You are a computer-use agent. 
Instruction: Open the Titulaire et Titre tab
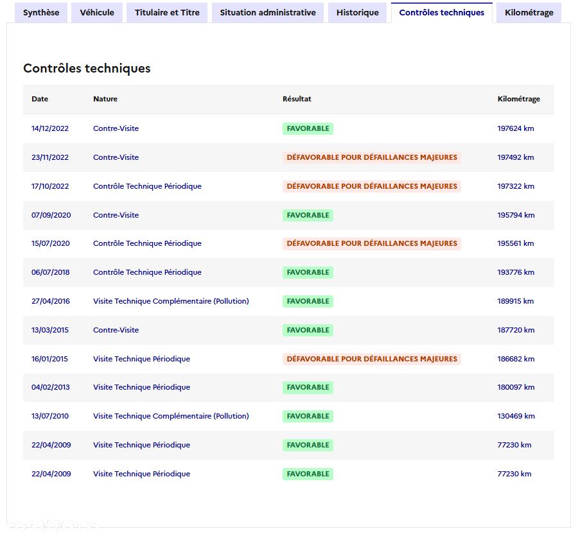tap(167, 13)
